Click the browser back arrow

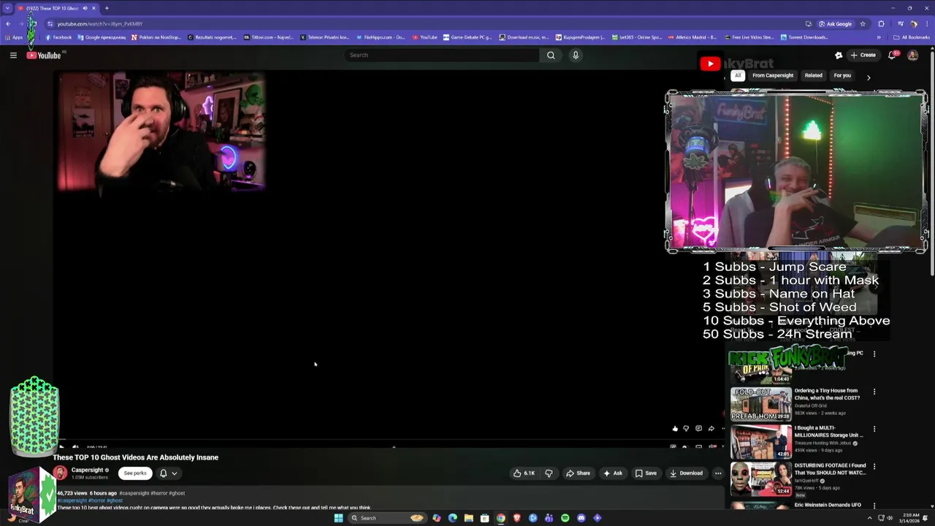tap(8, 23)
